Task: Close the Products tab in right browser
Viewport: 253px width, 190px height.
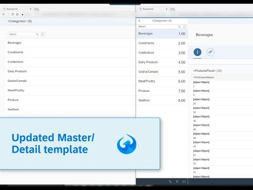Action: coord(167,9)
